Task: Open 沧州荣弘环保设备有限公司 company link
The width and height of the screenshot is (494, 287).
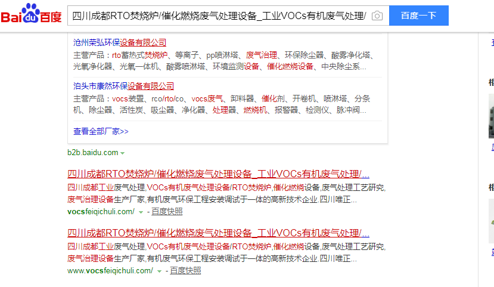Action: 120,42
